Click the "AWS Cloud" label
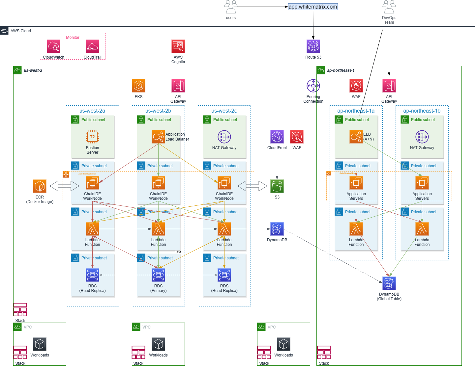475x369 pixels. (x=21, y=31)
